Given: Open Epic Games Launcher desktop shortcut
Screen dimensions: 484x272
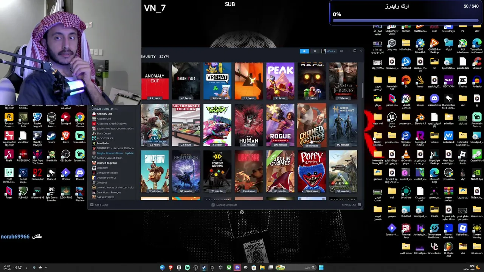Looking at the screenshot, I should coord(51,194).
